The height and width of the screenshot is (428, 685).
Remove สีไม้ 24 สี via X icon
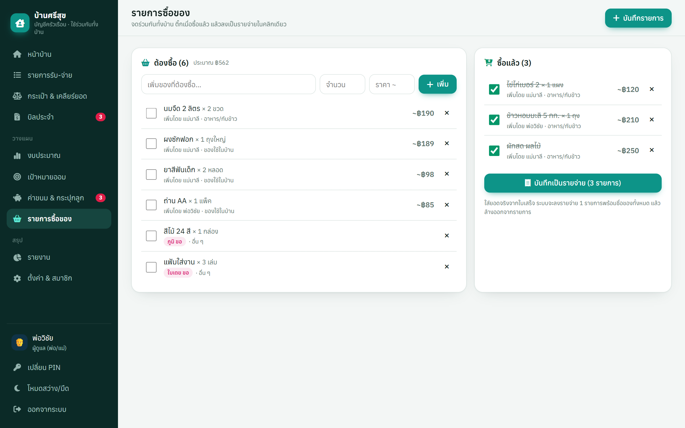[x=447, y=236]
